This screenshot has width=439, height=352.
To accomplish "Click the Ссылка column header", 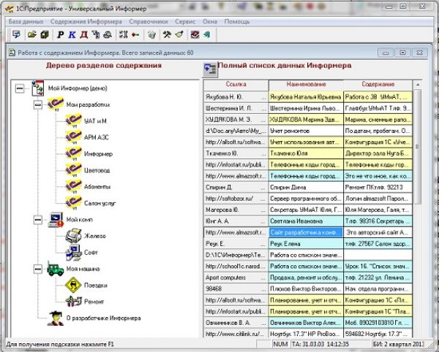I will click(x=236, y=85).
